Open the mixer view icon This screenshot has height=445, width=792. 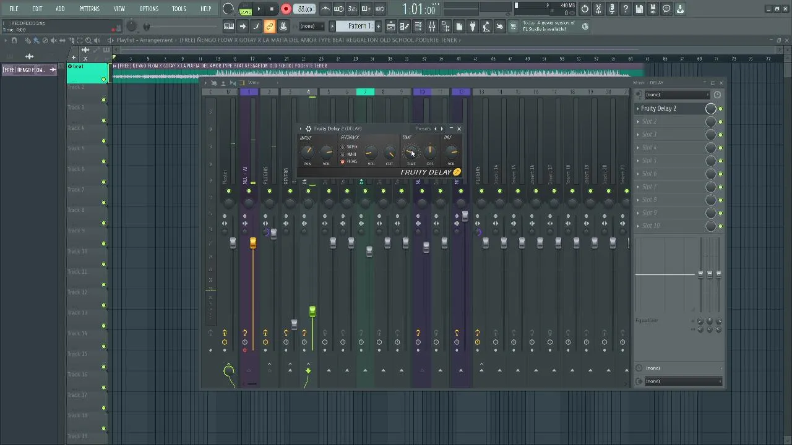(432, 26)
